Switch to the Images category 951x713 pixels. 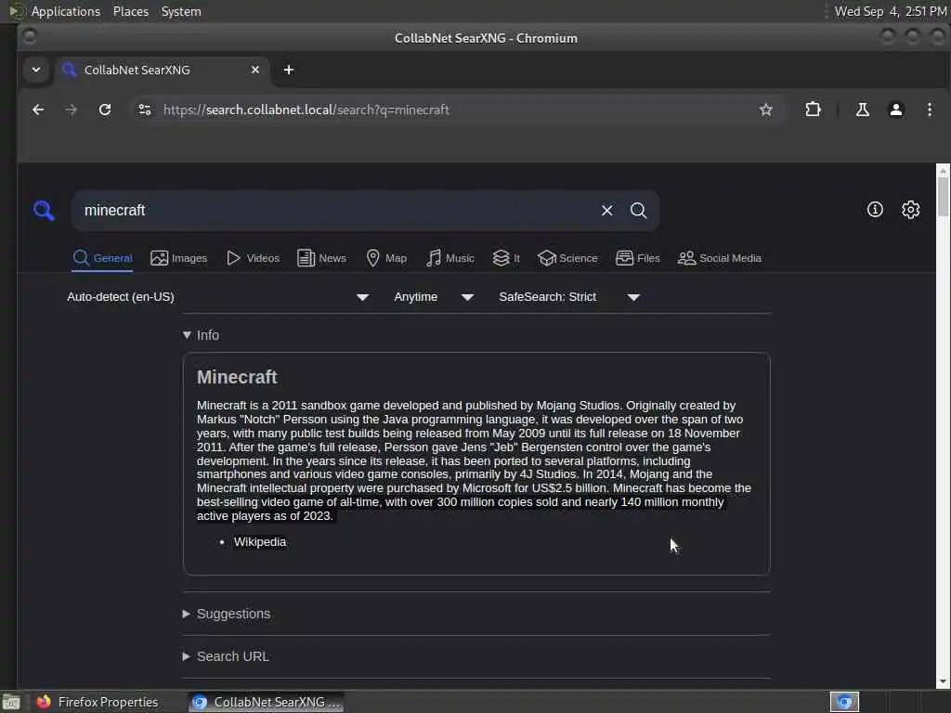coord(179,258)
